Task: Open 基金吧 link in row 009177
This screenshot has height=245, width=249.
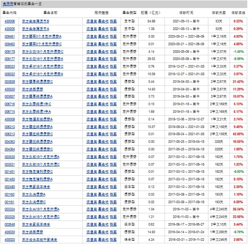Action: click(103, 59)
